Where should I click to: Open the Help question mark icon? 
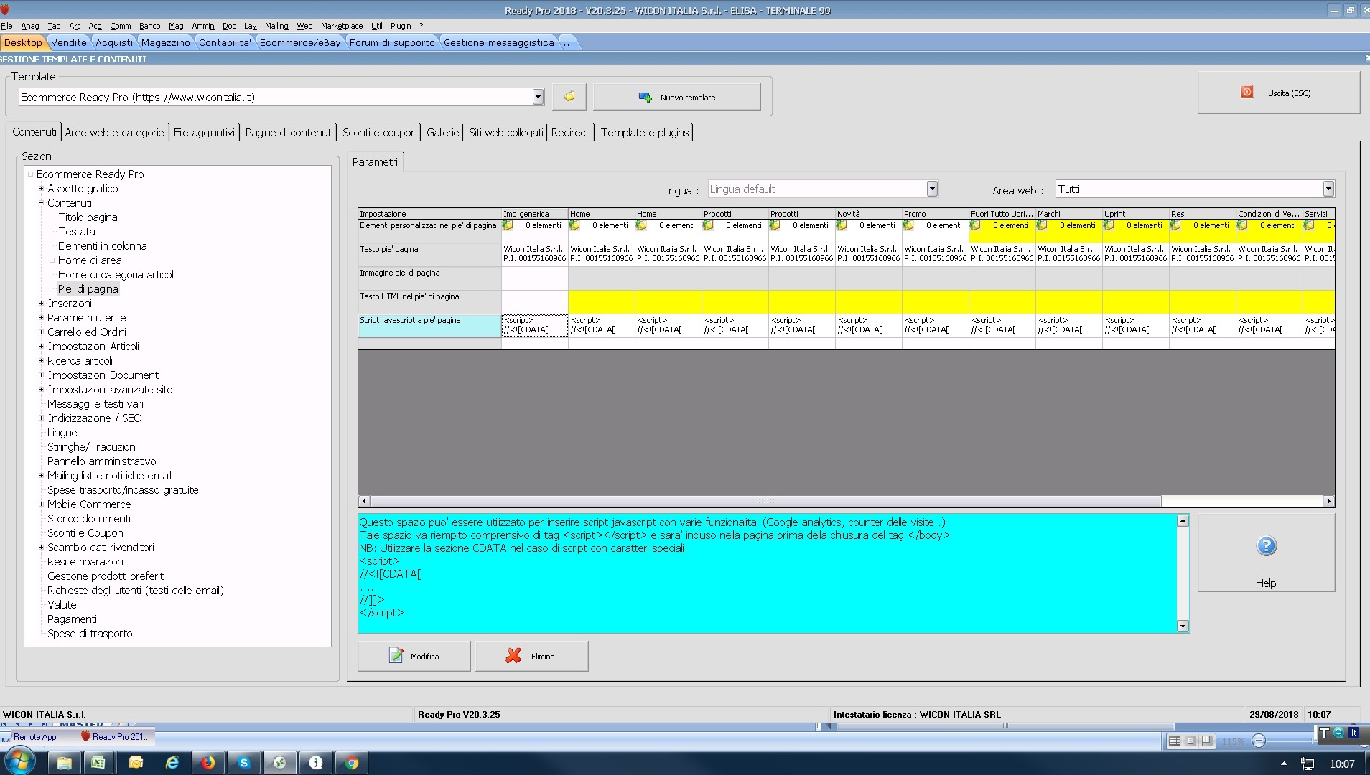tap(1266, 547)
